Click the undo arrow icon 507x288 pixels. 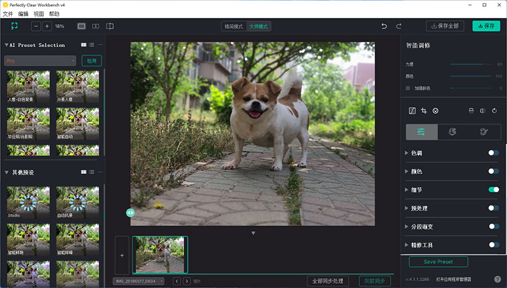coord(384,26)
